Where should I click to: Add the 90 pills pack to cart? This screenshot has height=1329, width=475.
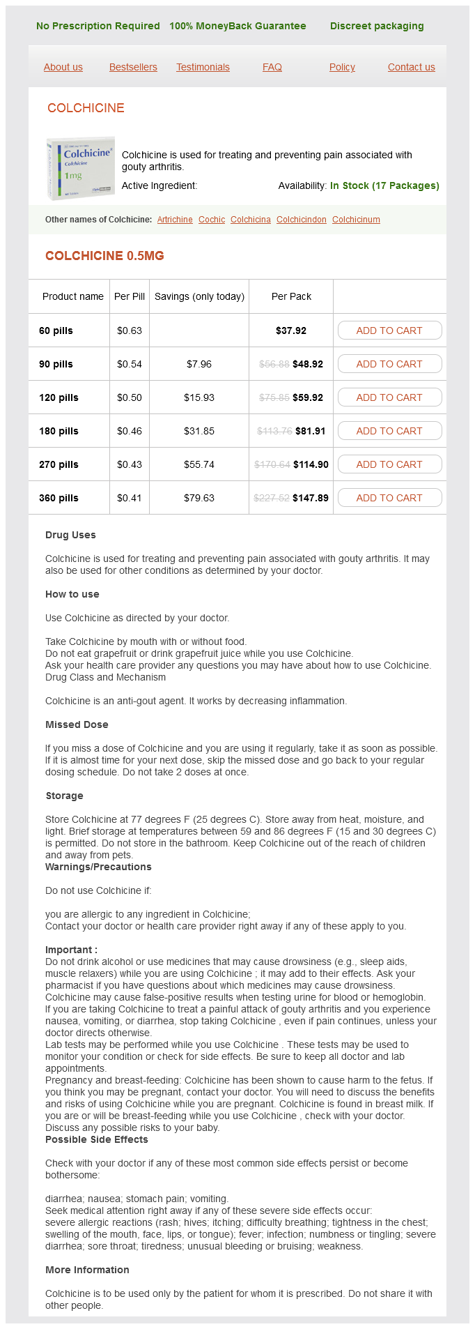(389, 364)
